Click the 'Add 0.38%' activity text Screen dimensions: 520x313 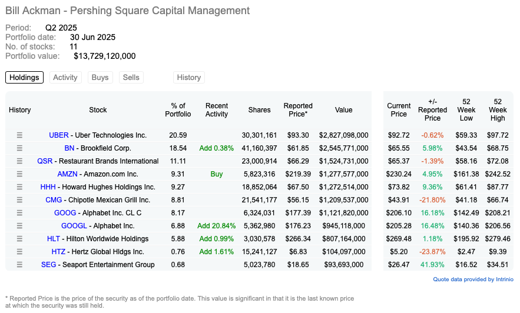(217, 148)
